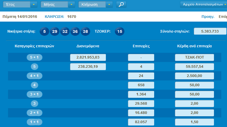Click the ΤΖΑΚ-ΠΟΤ winnings box
Screen dimensions: 227x127
tap(194, 57)
